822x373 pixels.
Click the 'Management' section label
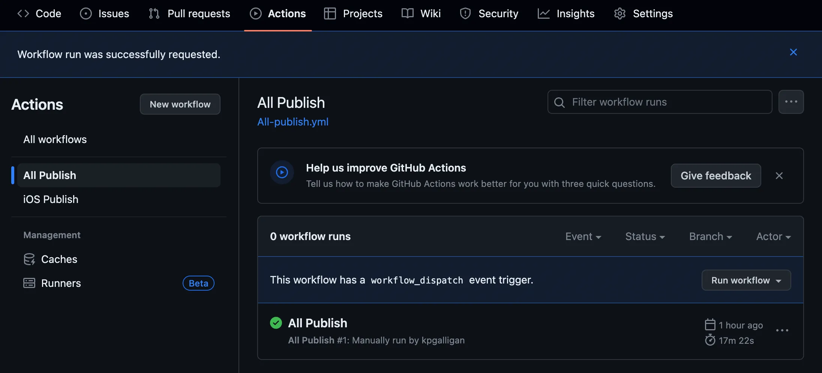[x=52, y=235]
